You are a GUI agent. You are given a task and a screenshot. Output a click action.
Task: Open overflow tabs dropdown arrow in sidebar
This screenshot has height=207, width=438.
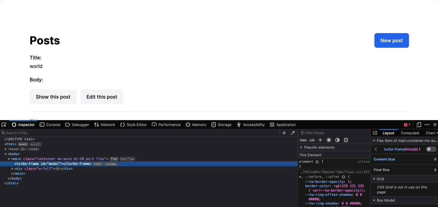[x=437, y=133]
